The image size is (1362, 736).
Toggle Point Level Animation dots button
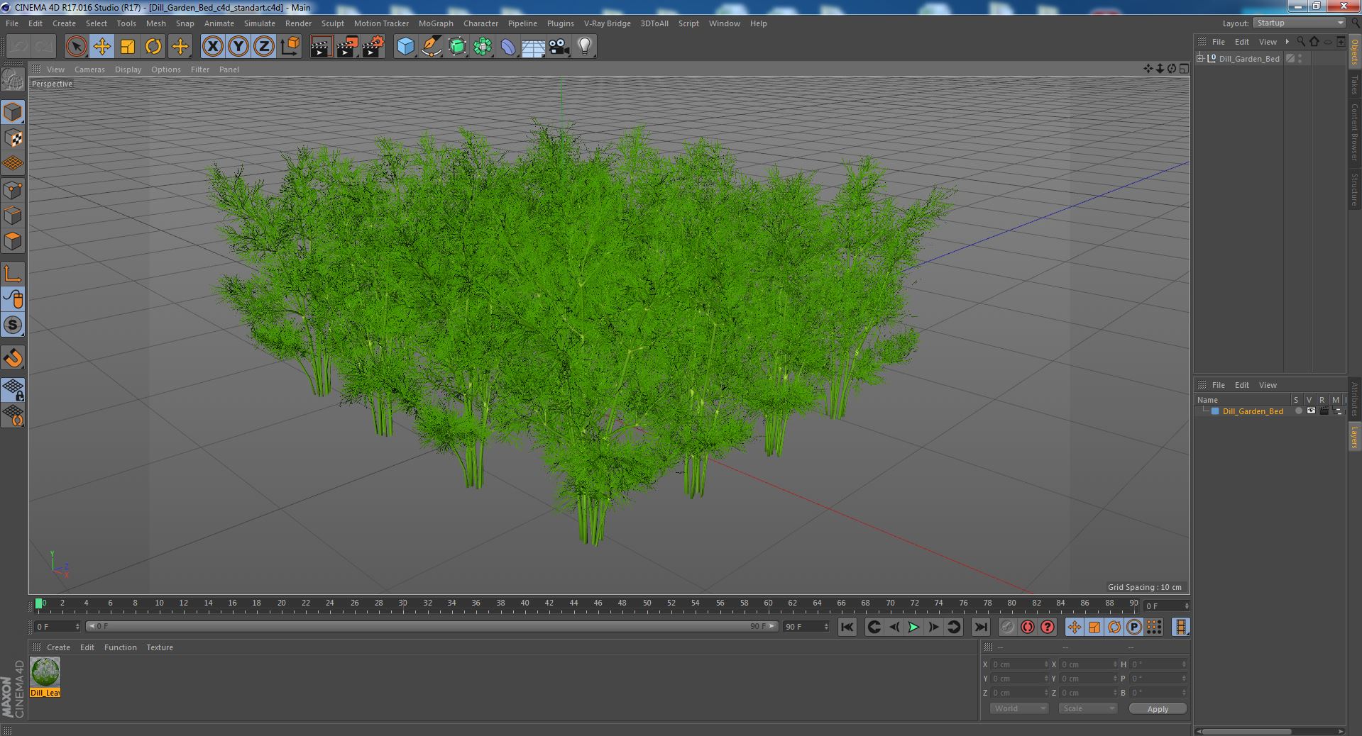pyautogui.click(x=1154, y=627)
